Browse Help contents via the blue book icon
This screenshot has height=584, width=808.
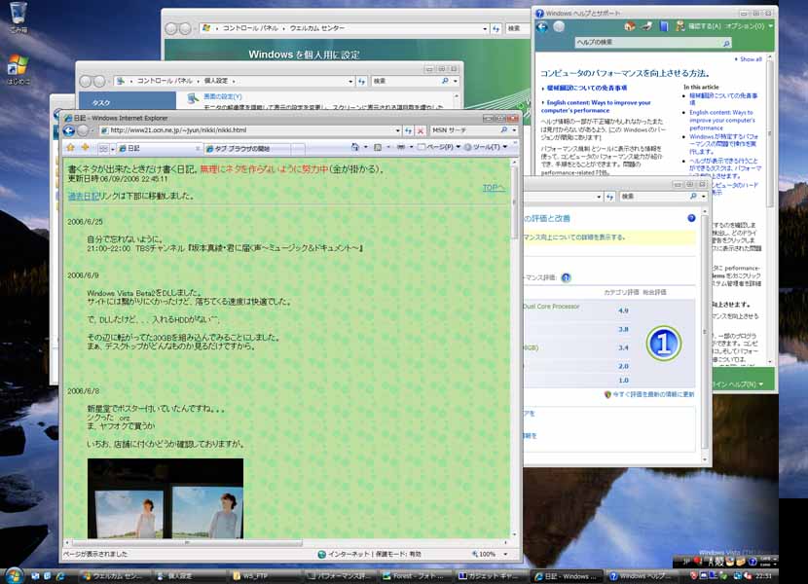tap(664, 26)
